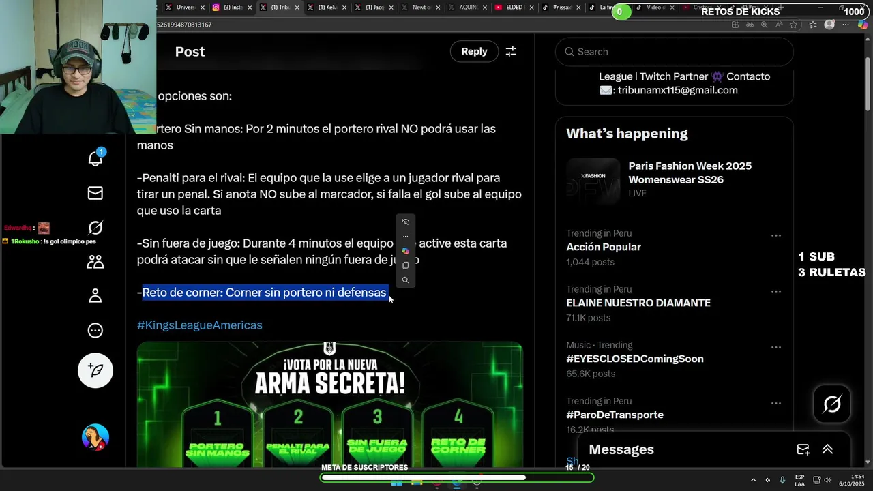Click the taskbar microphone icon

pos(782,480)
